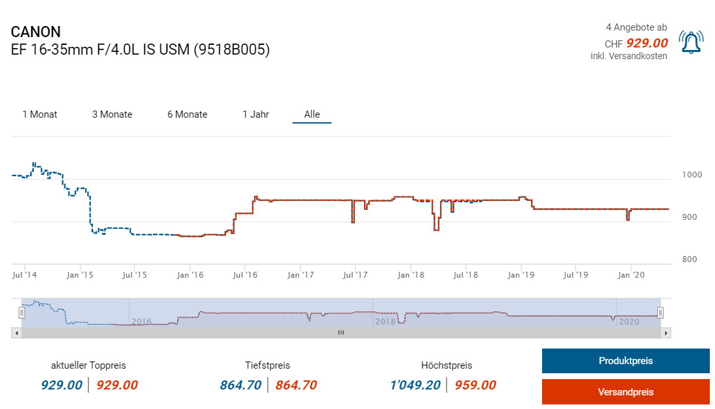
Task: Click the 2018 marker in the navigator
Action: [x=385, y=321]
